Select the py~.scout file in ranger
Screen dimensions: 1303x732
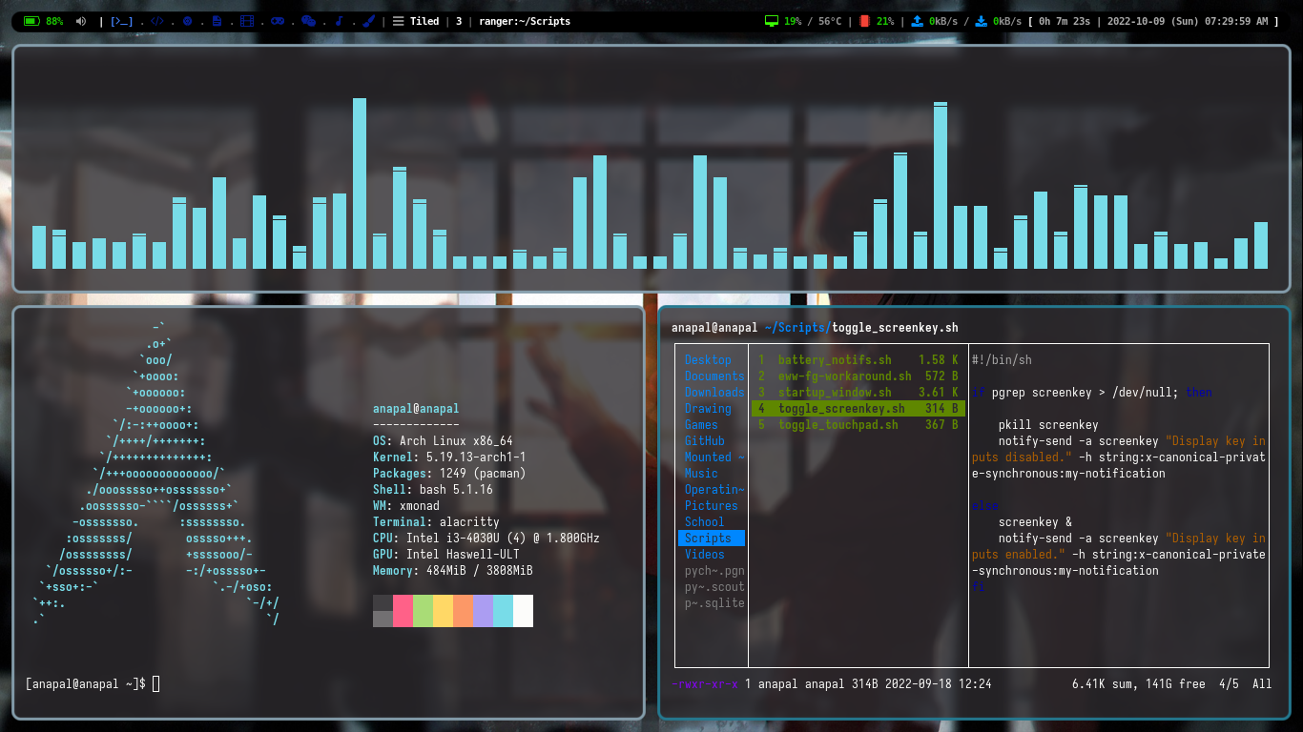click(714, 586)
